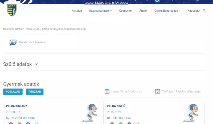Image resolution: width=213 pixels, height=124 pixels.
Task: Open the search magnifier icon
Action: pyautogui.click(x=204, y=11)
